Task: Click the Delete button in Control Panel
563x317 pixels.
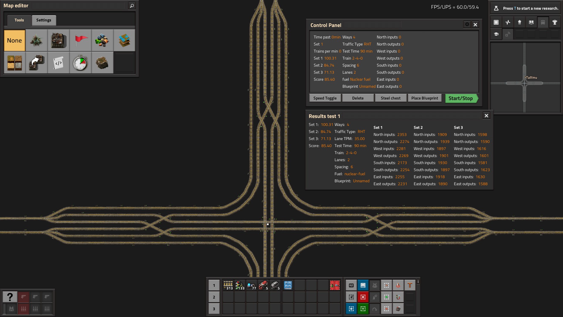Action: tap(358, 98)
